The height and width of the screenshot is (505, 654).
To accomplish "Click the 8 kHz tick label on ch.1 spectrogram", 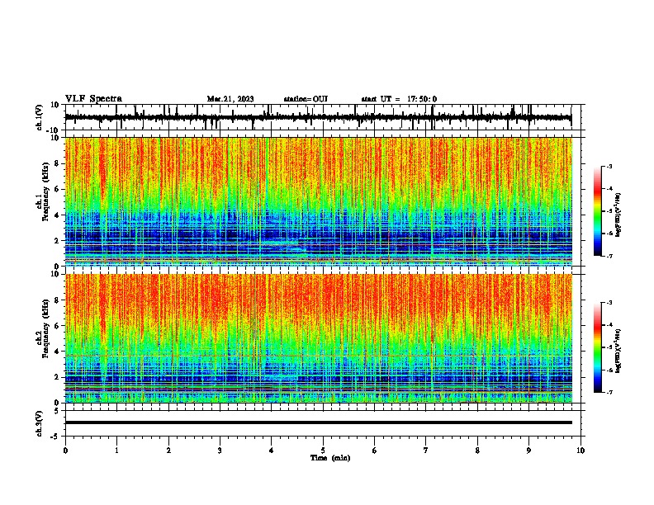I will pos(57,163).
